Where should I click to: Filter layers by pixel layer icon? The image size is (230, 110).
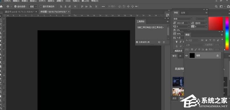(202, 40)
